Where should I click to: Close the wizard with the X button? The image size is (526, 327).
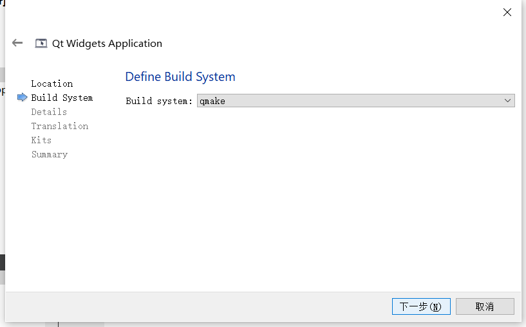coord(507,12)
